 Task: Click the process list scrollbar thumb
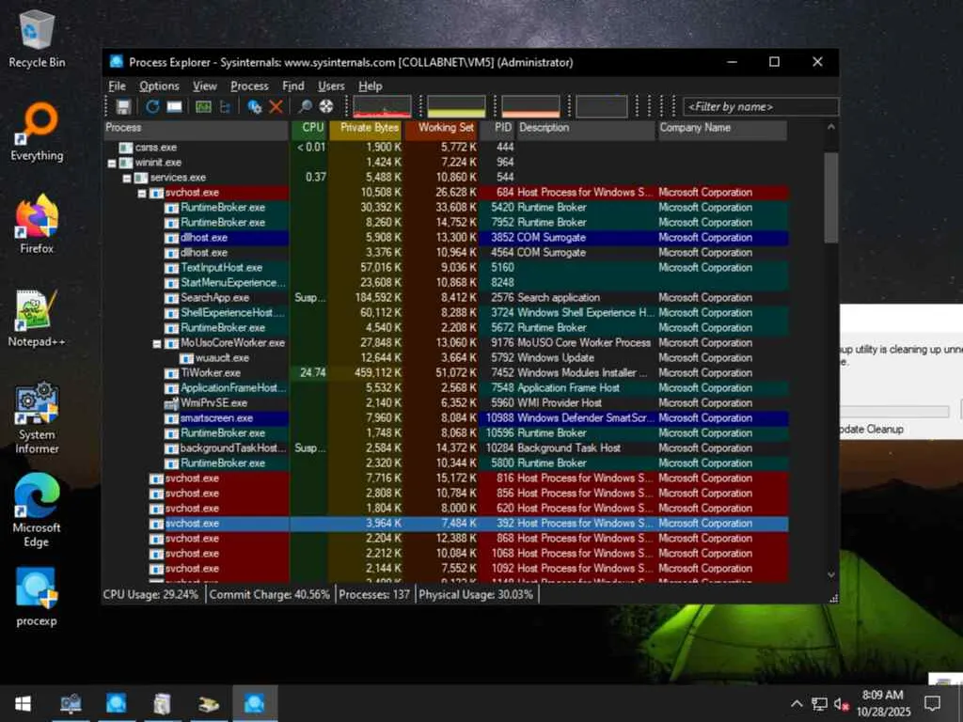(x=831, y=197)
